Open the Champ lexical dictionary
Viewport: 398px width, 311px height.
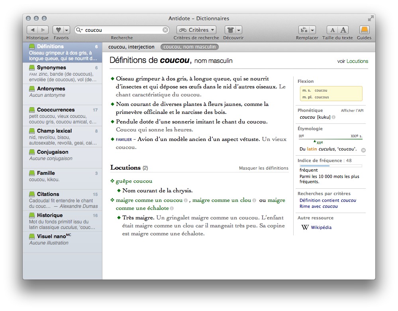pos(63,137)
